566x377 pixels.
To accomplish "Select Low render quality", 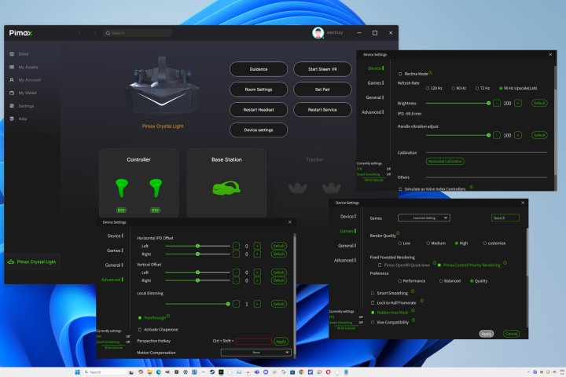I will click(400, 243).
